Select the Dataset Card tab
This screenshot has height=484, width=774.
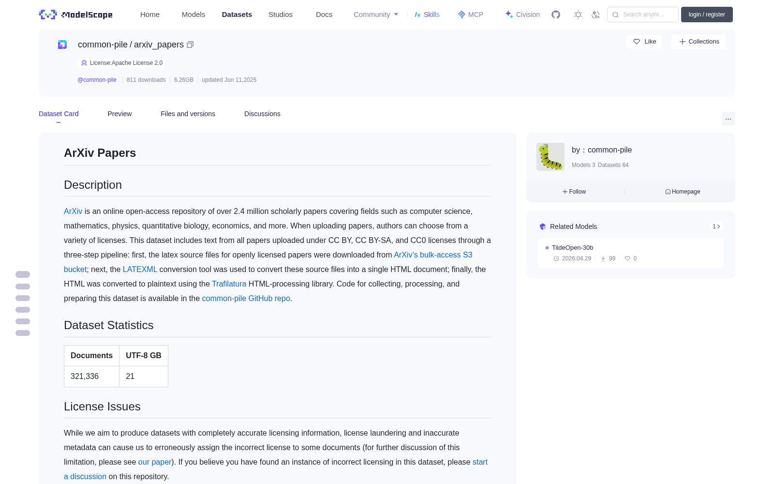point(59,114)
